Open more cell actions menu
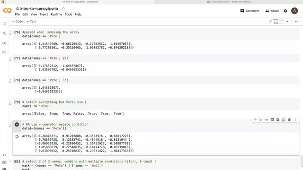 pos(295,119)
